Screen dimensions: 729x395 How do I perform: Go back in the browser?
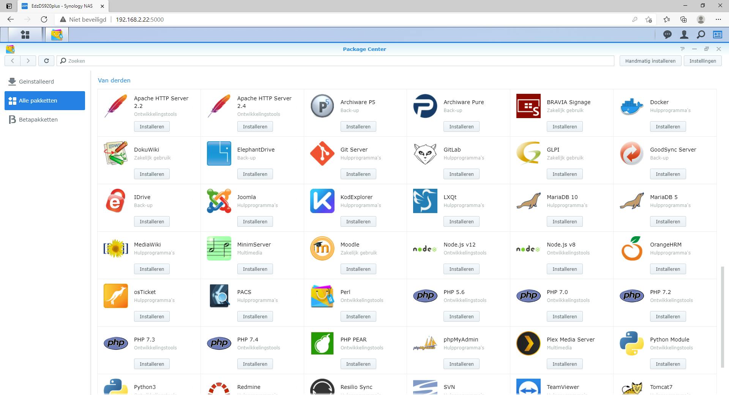11,19
